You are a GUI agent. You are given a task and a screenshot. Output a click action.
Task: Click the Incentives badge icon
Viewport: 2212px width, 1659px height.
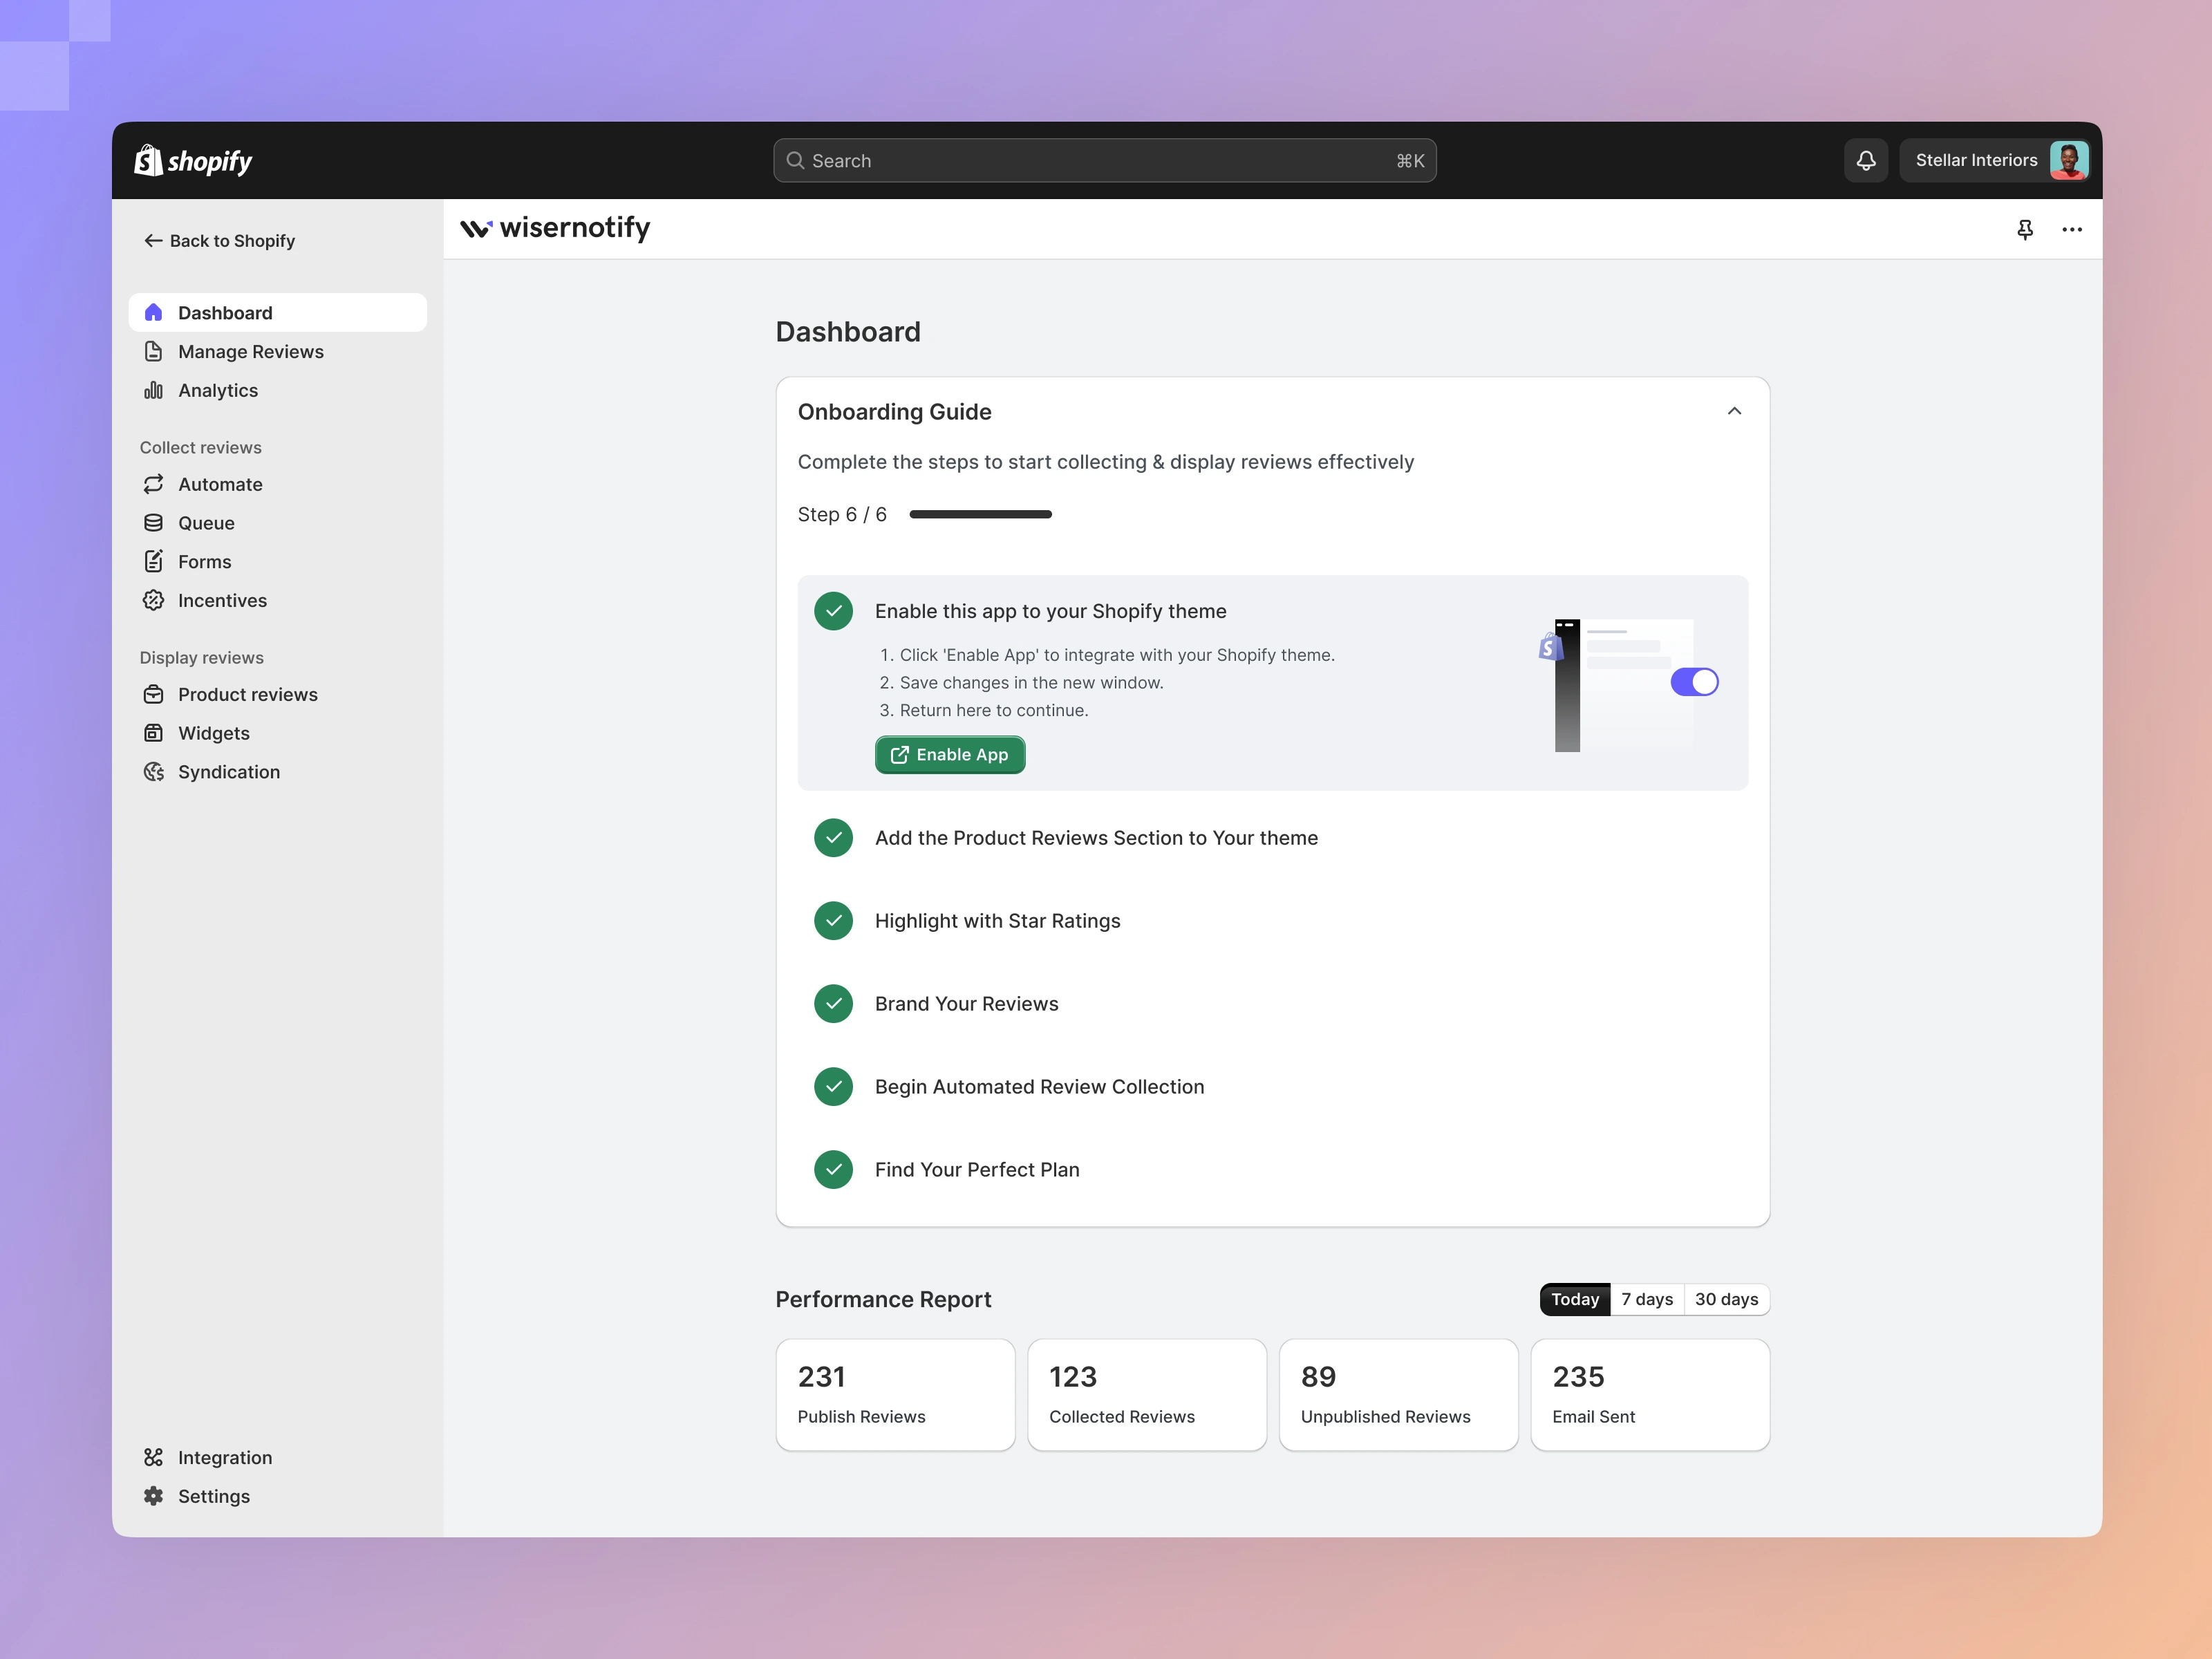tap(153, 600)
